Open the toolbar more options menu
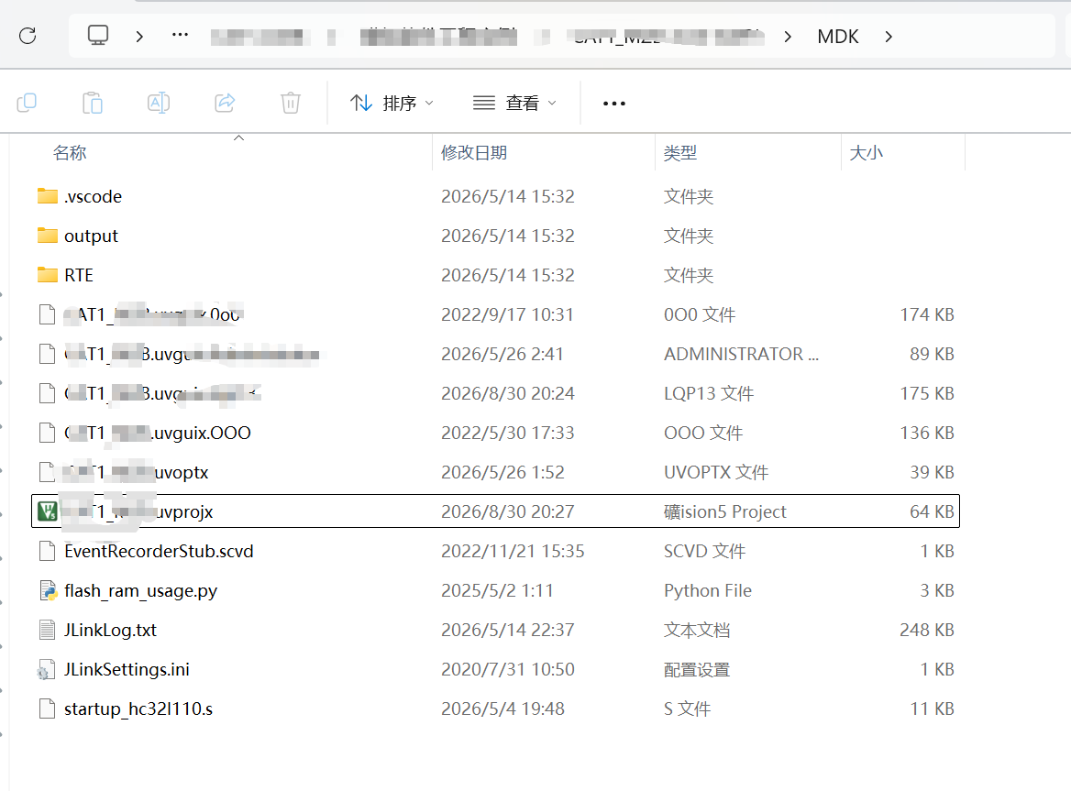The width and height of the screenshot is (1071, 791). [x=614, y=103]
